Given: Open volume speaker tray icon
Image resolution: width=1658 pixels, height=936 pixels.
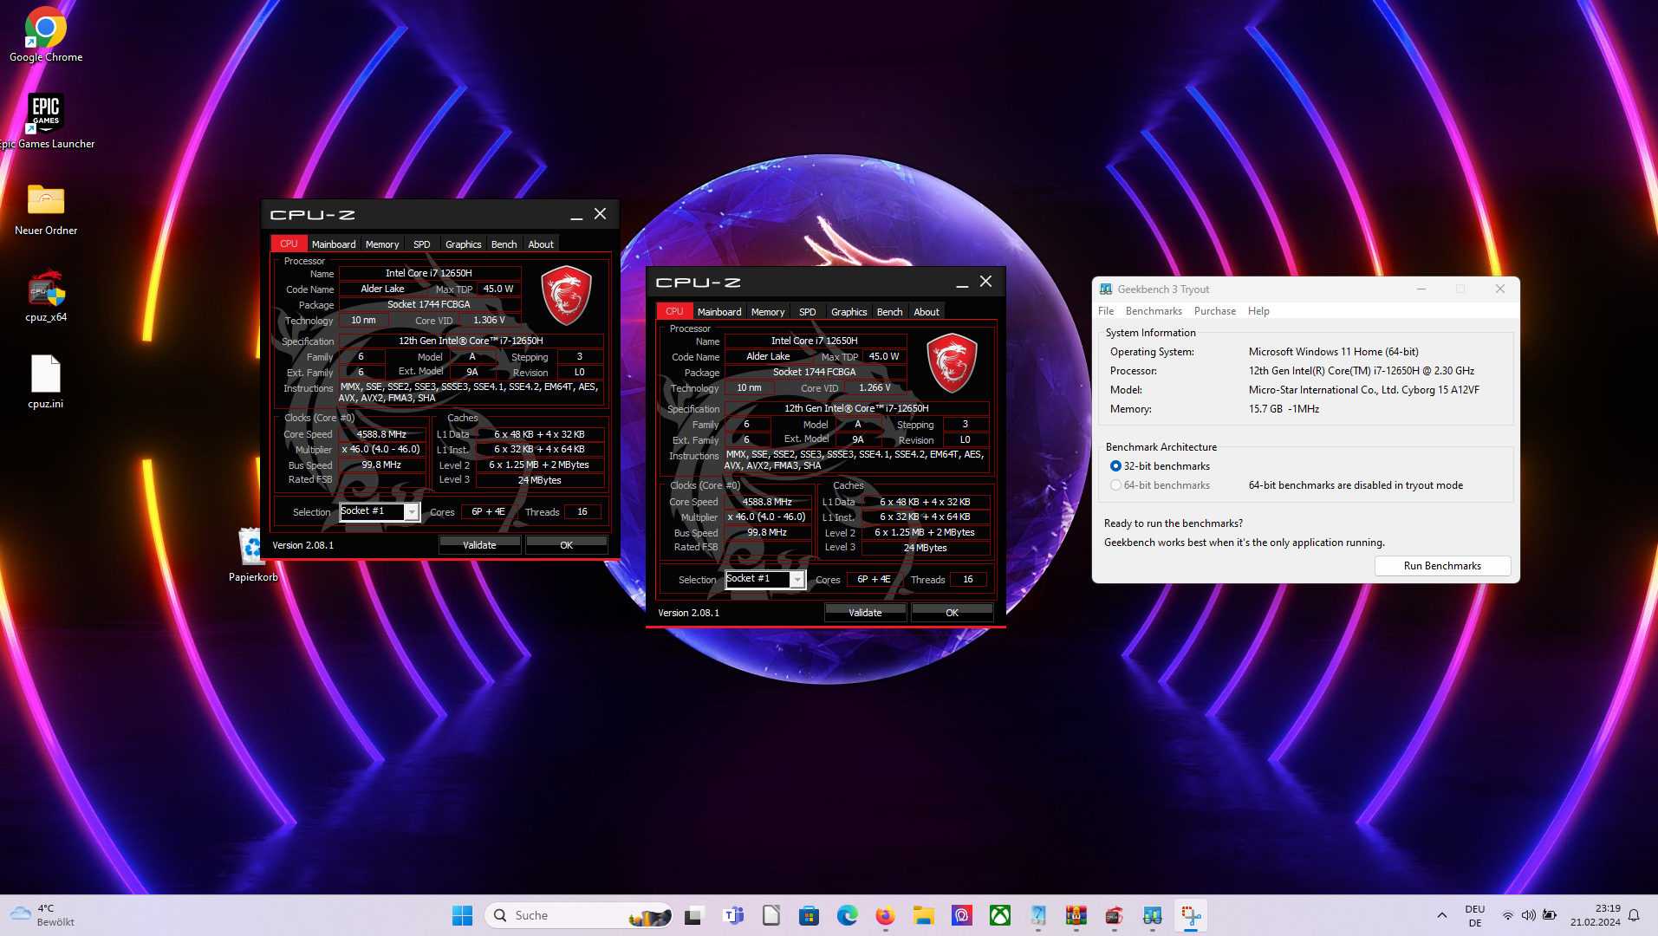Looking at the screenshot, I should 1528,915.
